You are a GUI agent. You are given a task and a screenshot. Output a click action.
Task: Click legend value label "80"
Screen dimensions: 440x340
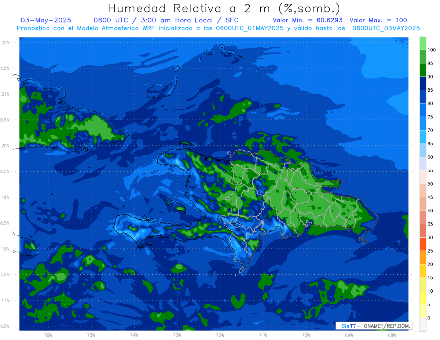[x=430, y=103]
